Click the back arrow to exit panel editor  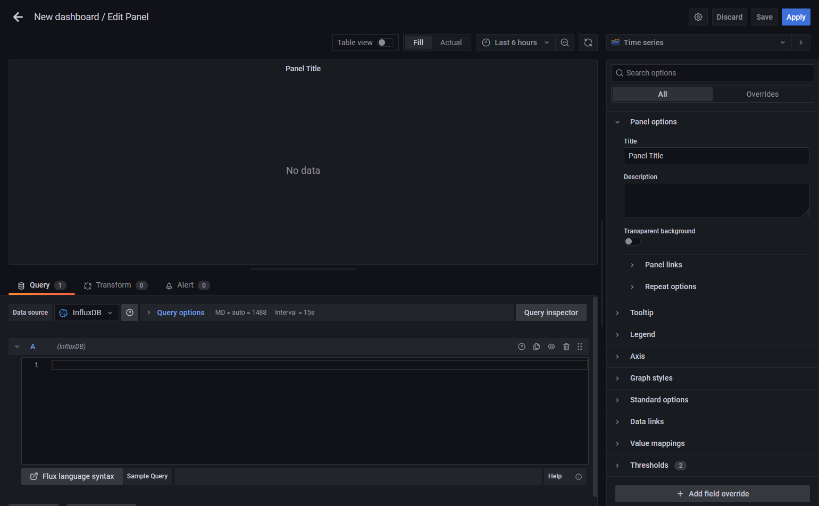tap(18, 16)
